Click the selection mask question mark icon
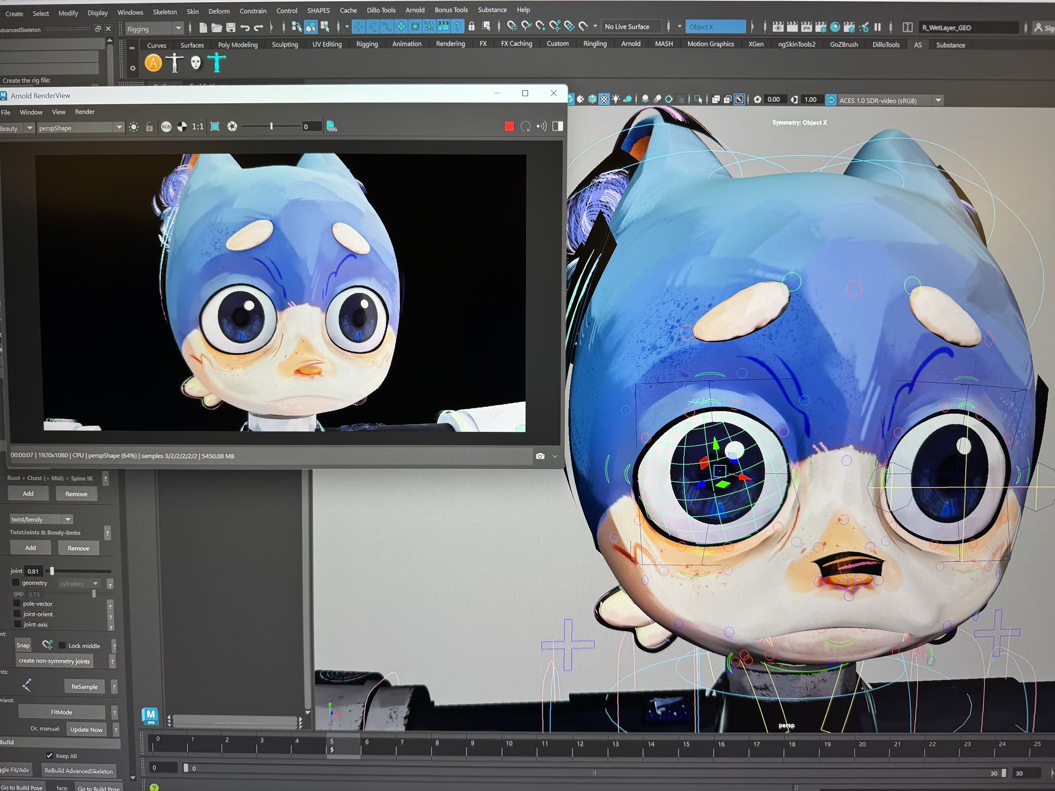The width and height of the screenshot is (1055, 791). [457, 26]
